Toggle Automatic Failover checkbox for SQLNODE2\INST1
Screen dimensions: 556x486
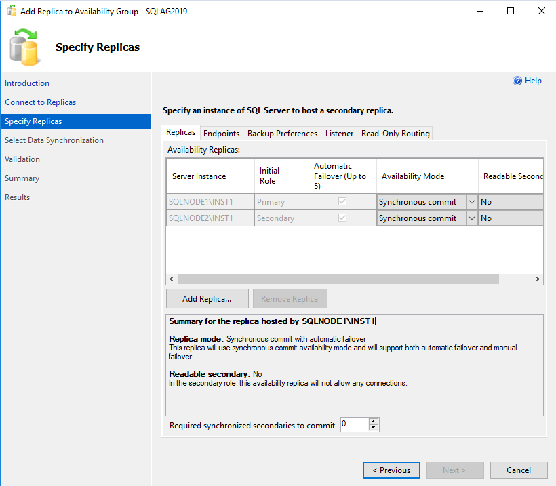tap(342, 218)
